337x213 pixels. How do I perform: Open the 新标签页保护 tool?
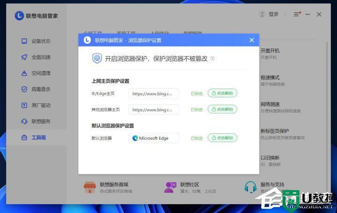(275, 131)
